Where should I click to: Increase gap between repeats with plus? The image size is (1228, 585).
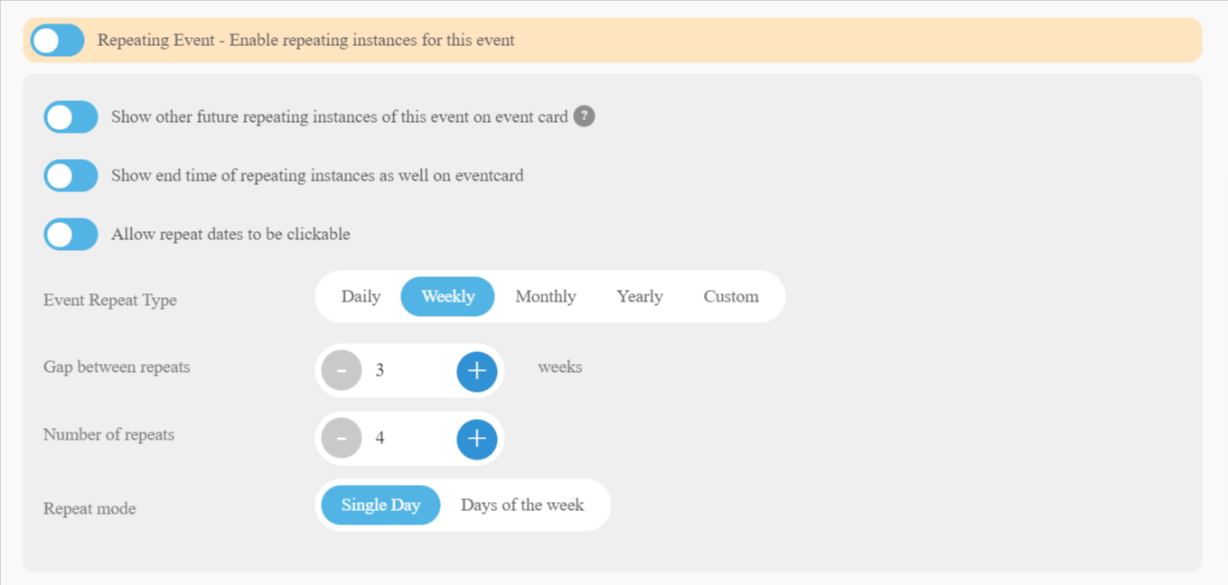coord(477,371)
